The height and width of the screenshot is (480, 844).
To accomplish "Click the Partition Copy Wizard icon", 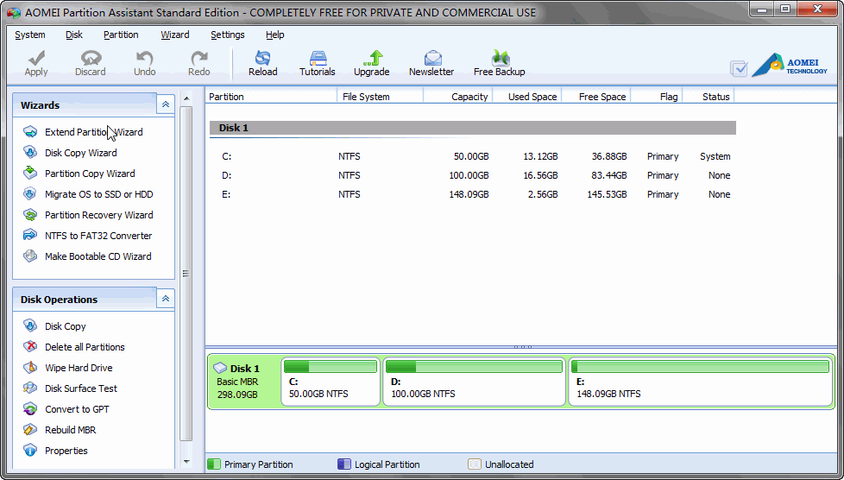I will click(30, 174).
